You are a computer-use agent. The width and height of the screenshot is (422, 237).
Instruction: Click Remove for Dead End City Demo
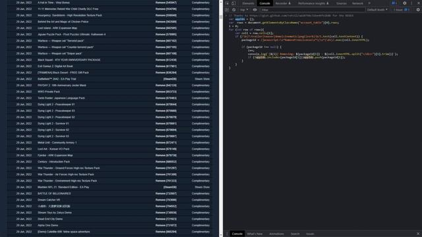pos(166,219)
